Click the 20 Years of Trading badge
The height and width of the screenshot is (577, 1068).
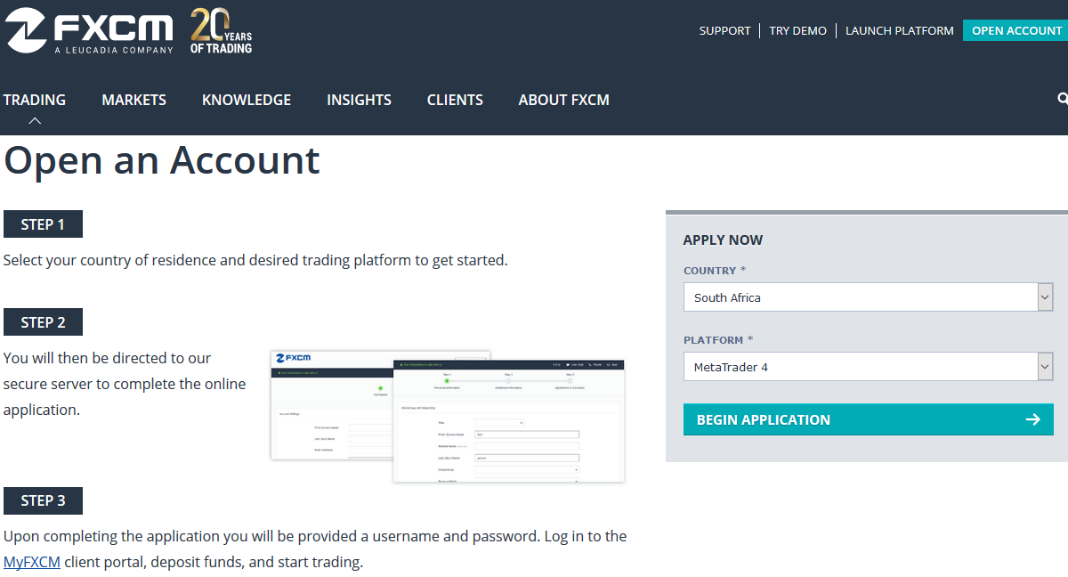222,31
